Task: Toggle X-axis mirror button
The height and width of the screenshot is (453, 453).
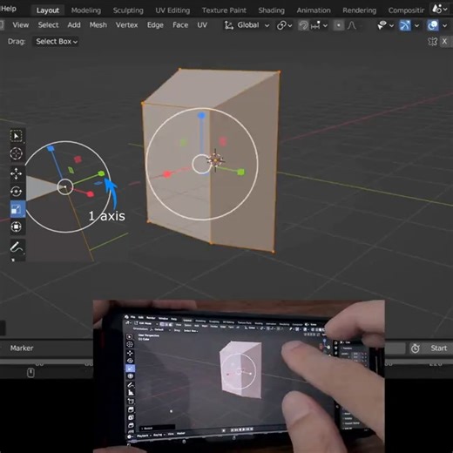Action: coord(444,42)
